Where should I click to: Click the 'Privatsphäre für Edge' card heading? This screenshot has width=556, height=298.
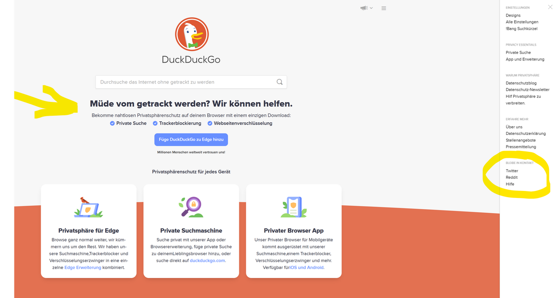[x=89, y=231]
